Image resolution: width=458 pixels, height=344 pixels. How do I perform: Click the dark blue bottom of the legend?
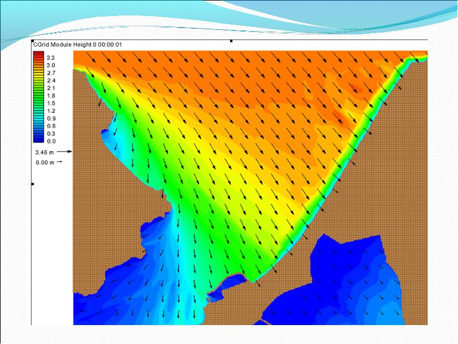(38, 139)
